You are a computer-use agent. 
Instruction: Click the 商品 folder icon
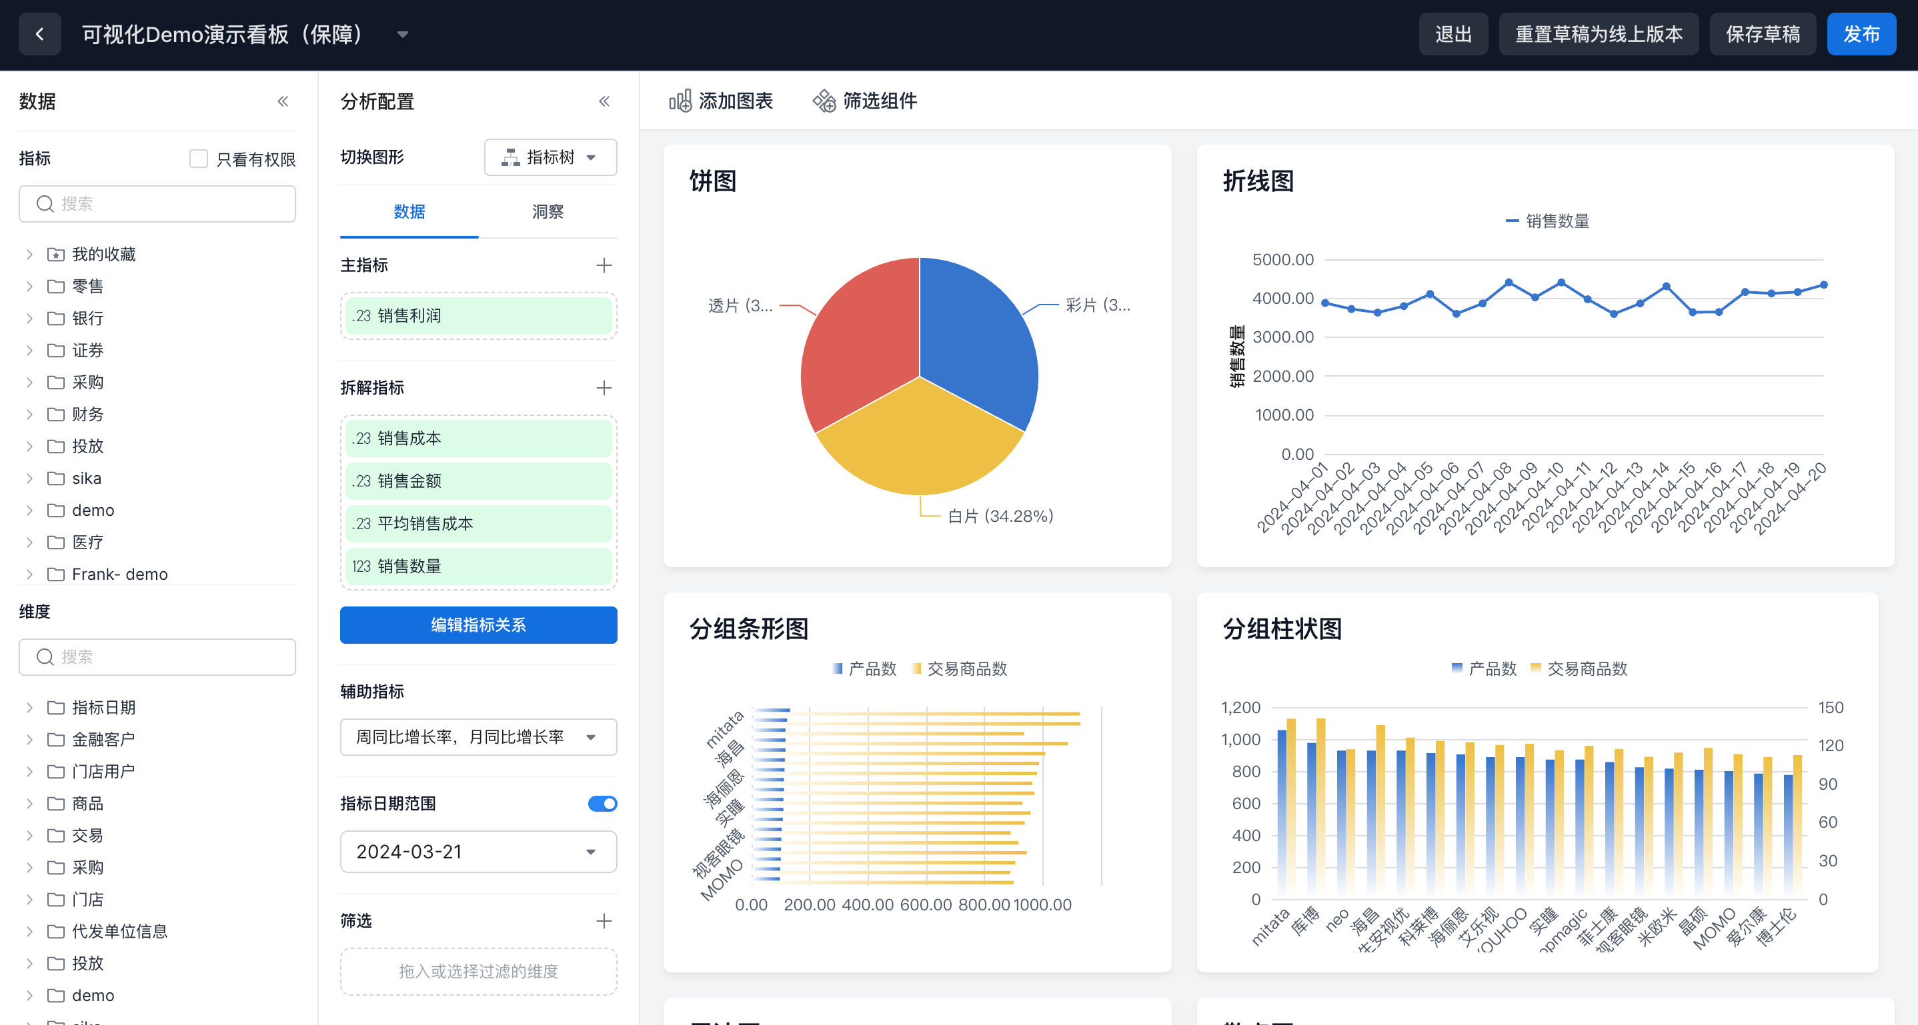[56, 803]
